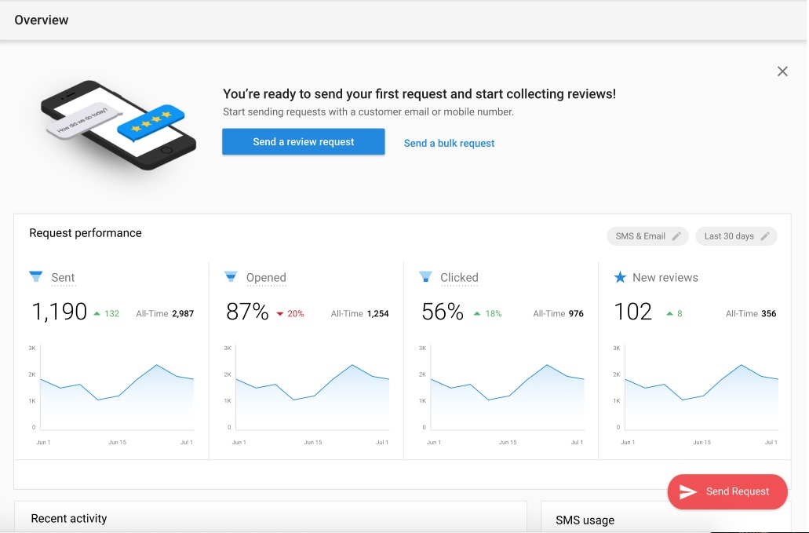Open Send a bulk request link

point(449,143)
